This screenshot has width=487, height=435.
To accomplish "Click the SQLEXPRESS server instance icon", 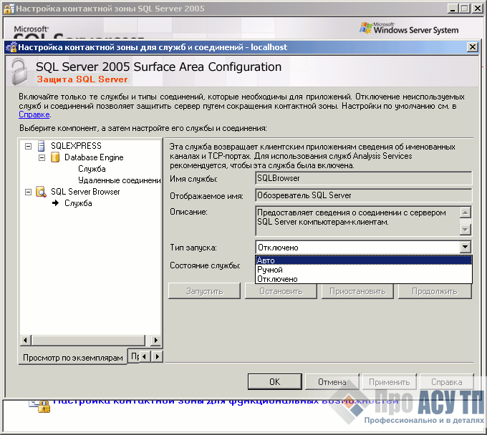I will (x=42, y=145).
